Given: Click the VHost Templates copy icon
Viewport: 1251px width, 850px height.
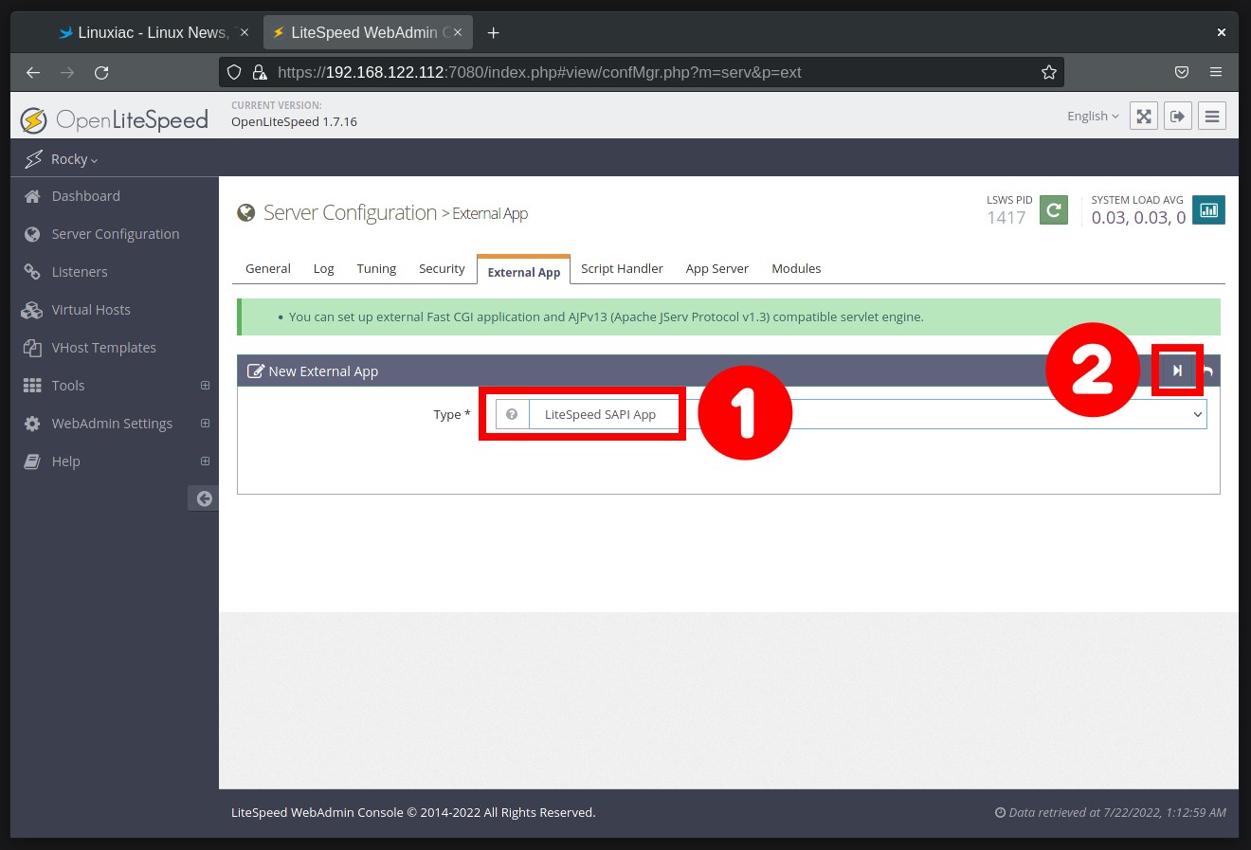Looking at the screenshot, I should click(x=32, y=348).
